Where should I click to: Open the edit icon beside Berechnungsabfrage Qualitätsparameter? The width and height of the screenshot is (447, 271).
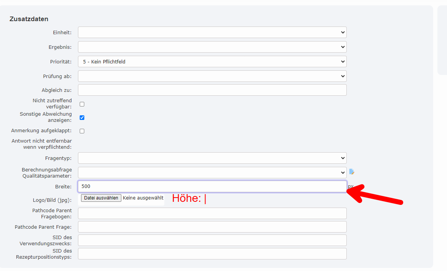tap(351, 172)
